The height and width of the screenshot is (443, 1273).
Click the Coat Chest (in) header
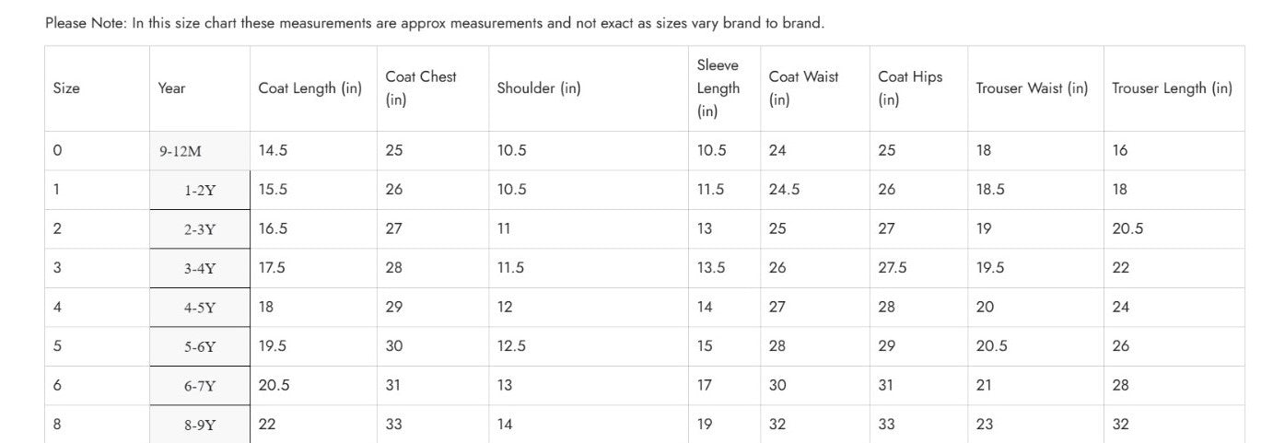click(x=421, y=88)
